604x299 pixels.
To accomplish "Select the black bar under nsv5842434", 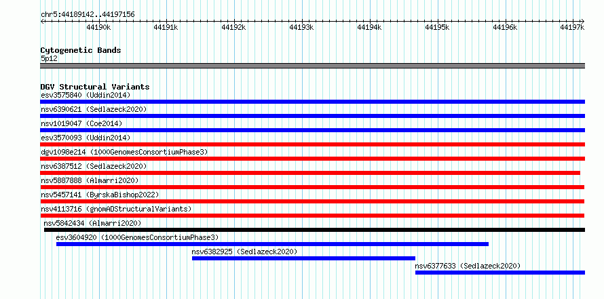I will pyautogui.click(x=314, y=230).
